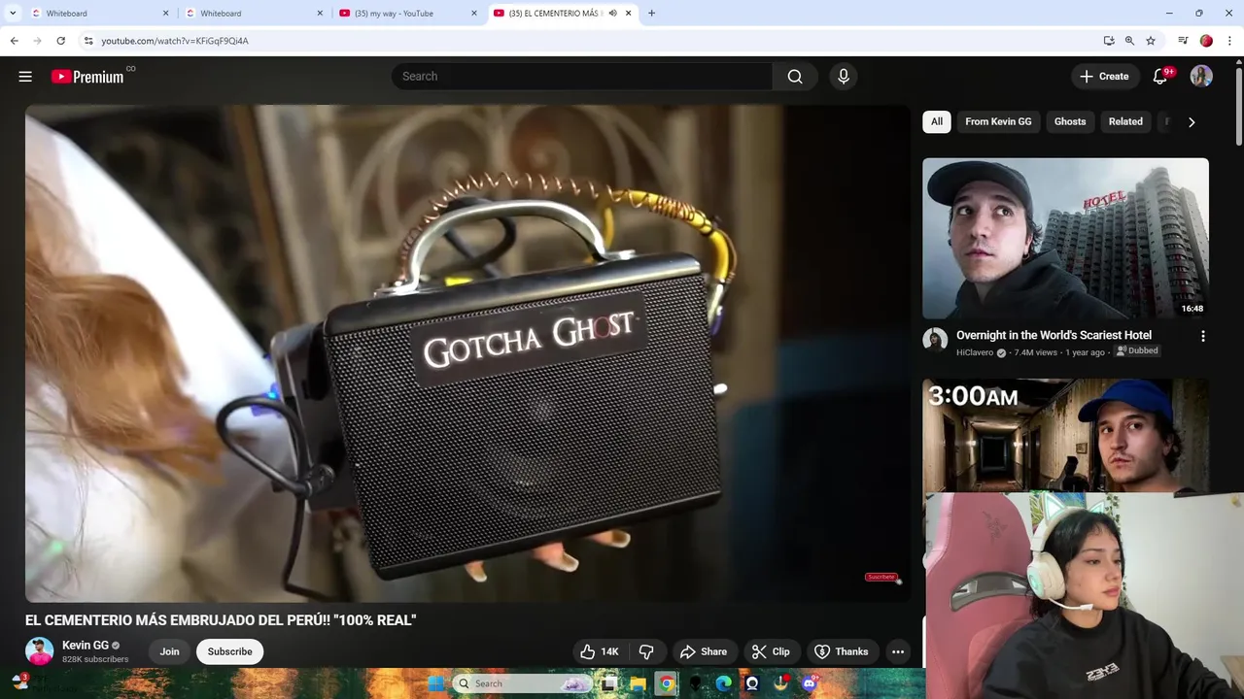This screenshot has width=1244, height=699.
Task: Open YouTube notifications bell
Action: [x=1160, y=77]
